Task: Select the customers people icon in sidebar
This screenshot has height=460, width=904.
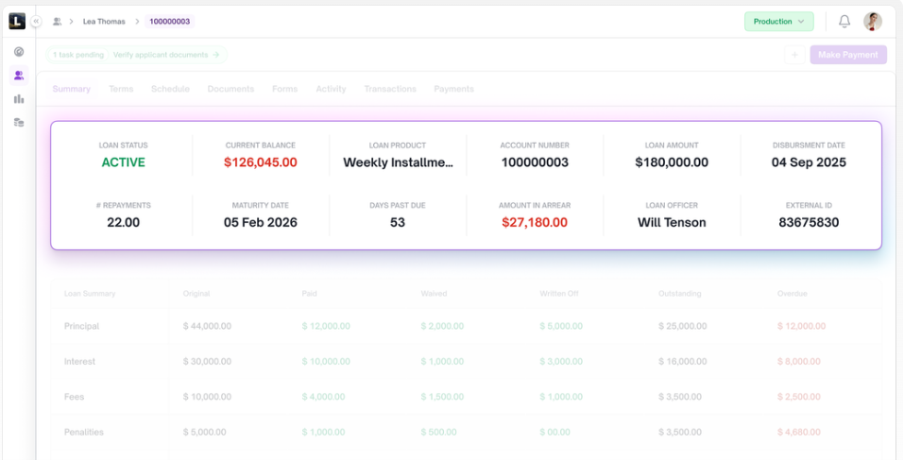Action: [x=19, y=76]
